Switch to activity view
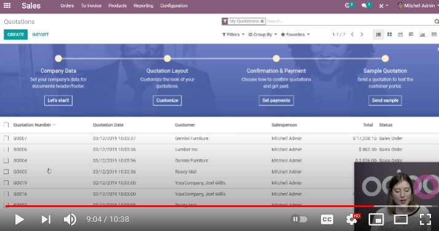 [x=433, y=34]
